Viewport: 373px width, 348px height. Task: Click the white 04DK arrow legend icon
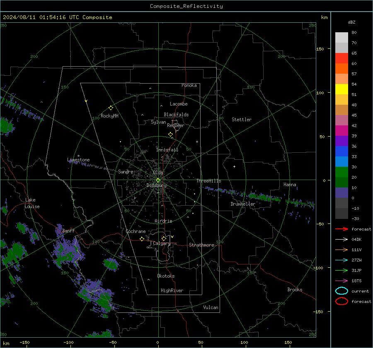342,240
